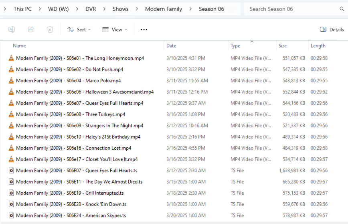Screen dimensions: 348x224
Task: Sort by Date column header
Action: 171,45
